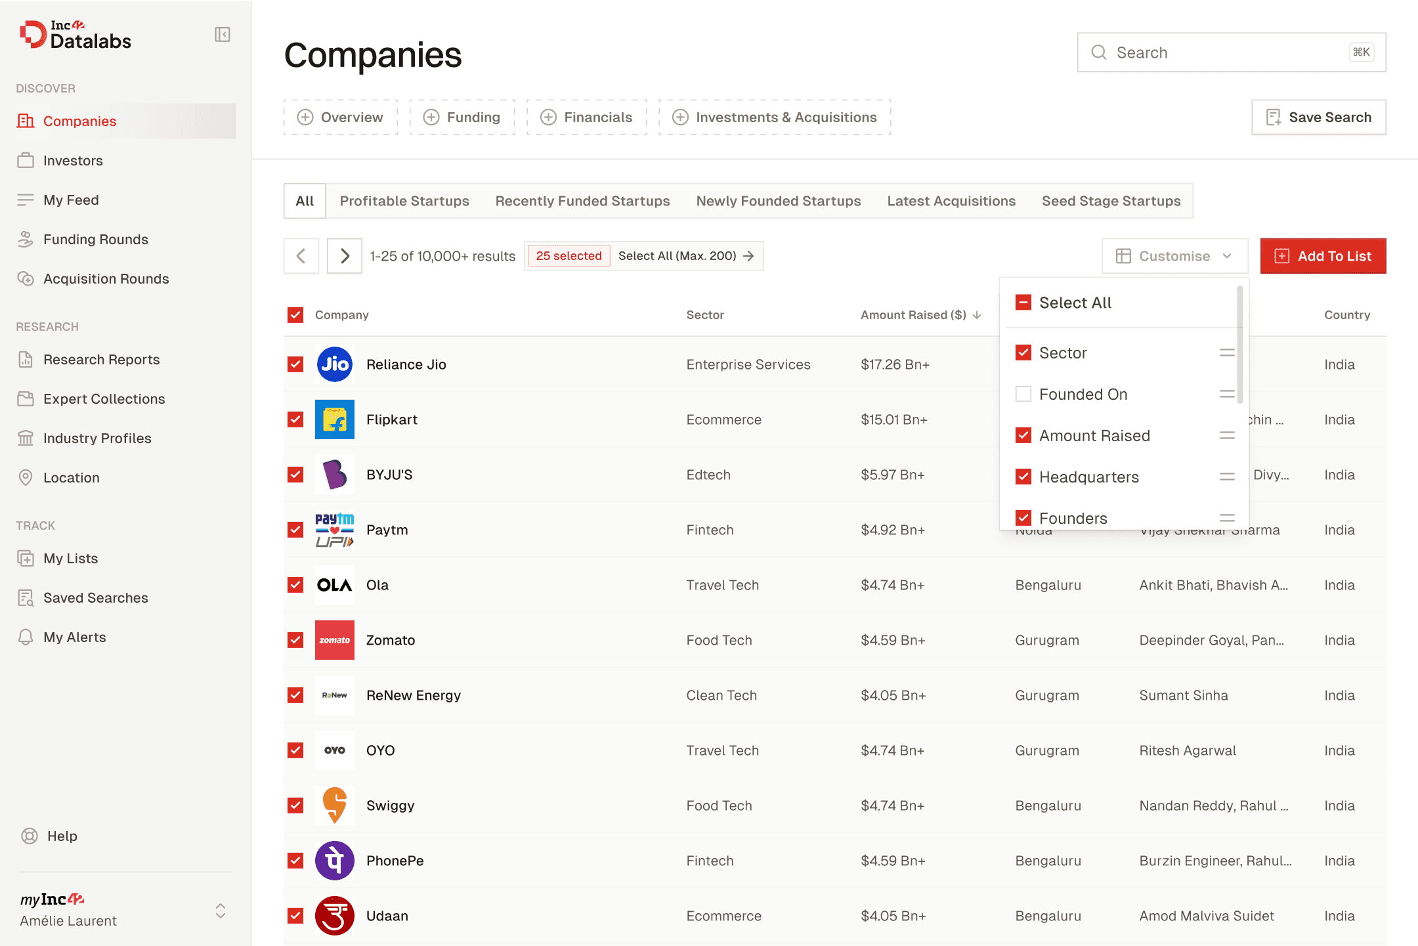Click the Add To List button
The image size is (1418, 946).
(1323, 256)
